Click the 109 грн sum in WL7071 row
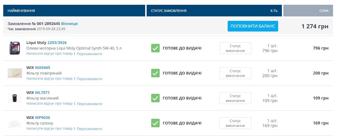337x136 pixels. click(321, 98)
